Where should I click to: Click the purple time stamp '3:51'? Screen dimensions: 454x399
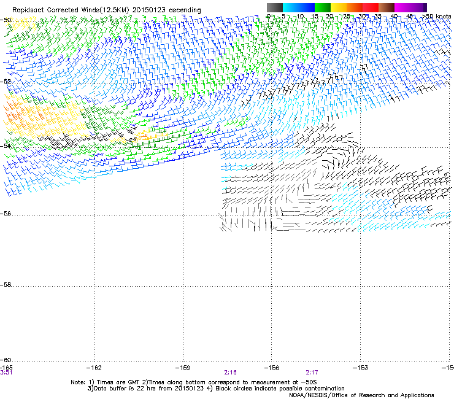(x=6, y=373)
